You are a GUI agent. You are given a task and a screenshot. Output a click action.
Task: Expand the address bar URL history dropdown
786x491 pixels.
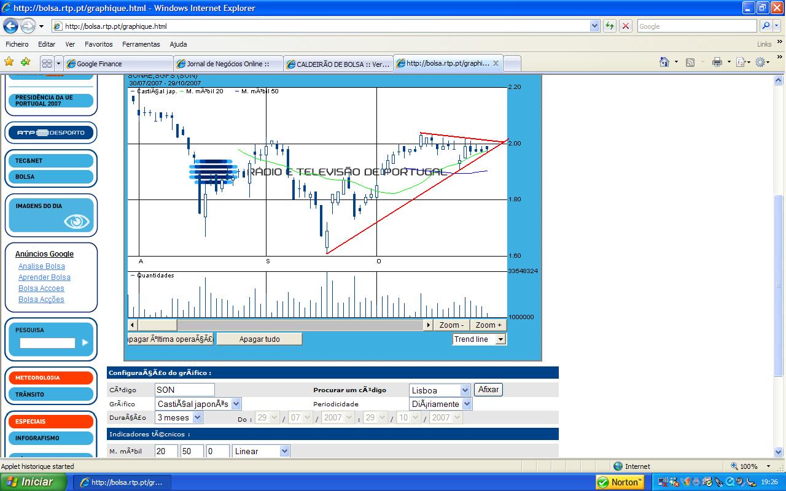594,26
